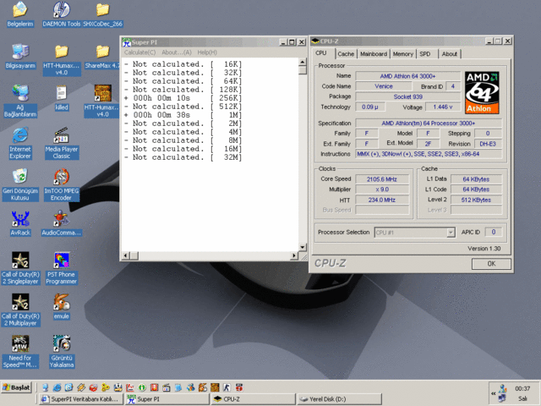Image resolution: width=541 pixels, height=406 pixels.
Task: Launch emule desktop shortcut
Action: click(62, 306)
